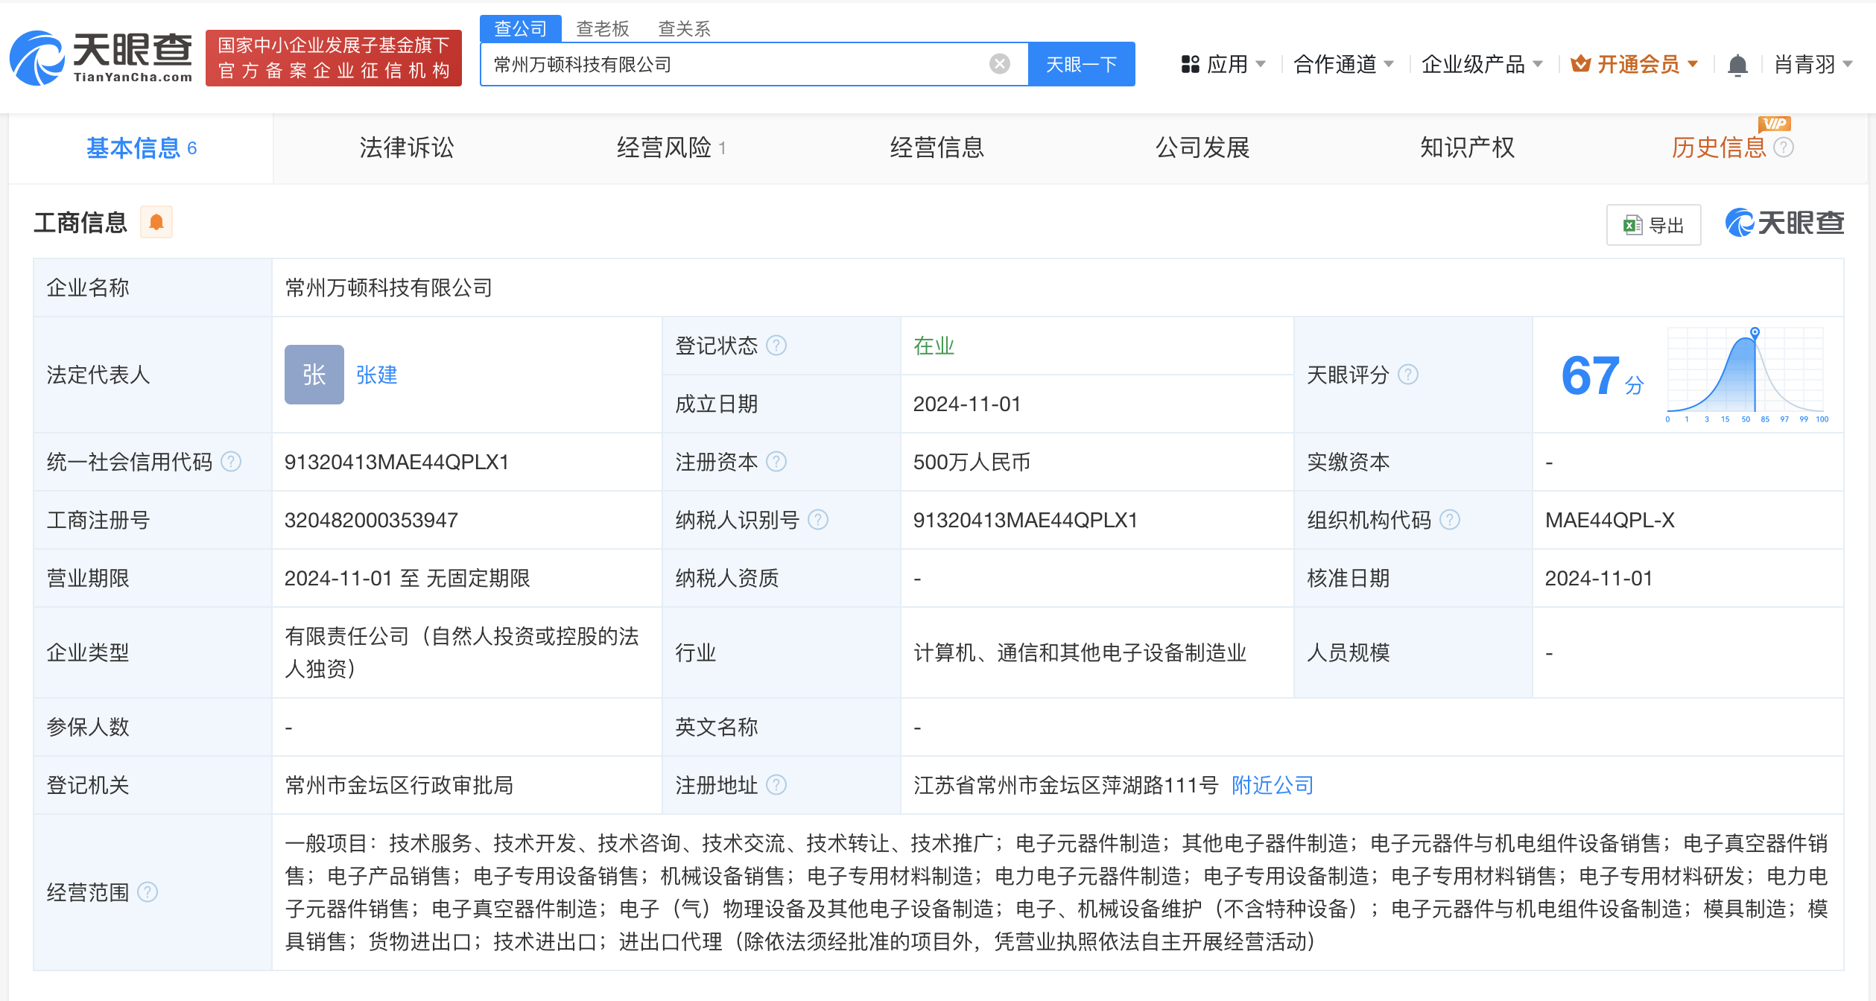Open help tooltip next to 天眼评分
The height and width of the screenshot is (1001, 1876).
pos(1408,375)
